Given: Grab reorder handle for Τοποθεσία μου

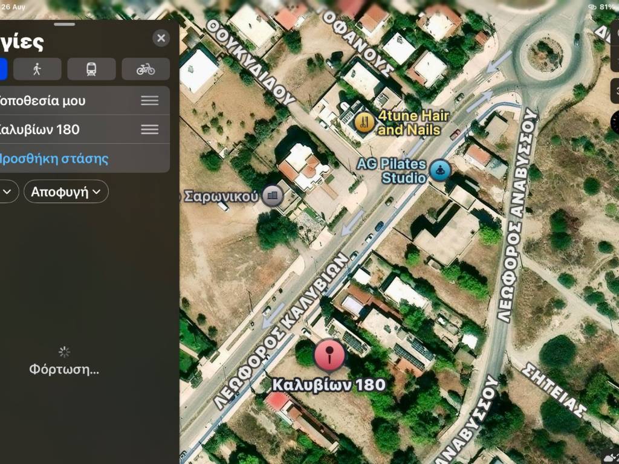Looking at the screenshot, I should click(x=150, y=101).
